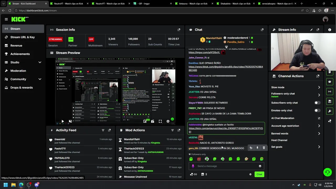336x189 pixels.
Task: Insert the first green emote in chat
Action: pyautogui.click(x=191, y=159)
